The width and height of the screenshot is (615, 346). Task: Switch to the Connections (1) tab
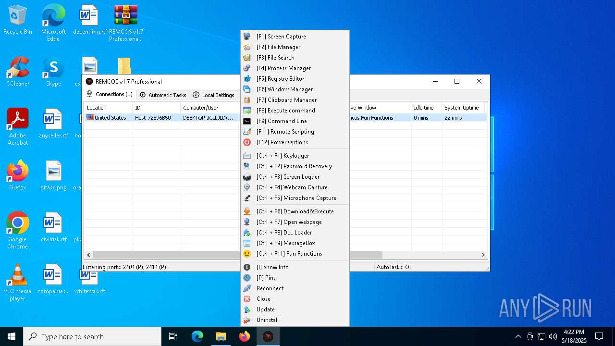pos(110,95)
